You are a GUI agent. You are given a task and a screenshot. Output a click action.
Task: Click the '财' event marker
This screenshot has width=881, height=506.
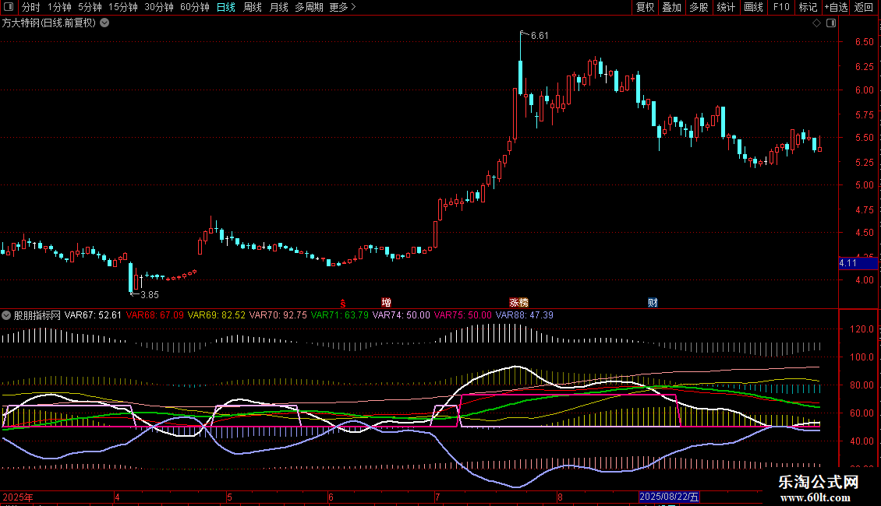pos(653,303)
